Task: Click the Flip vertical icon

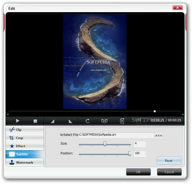Action: click(122, 121)
